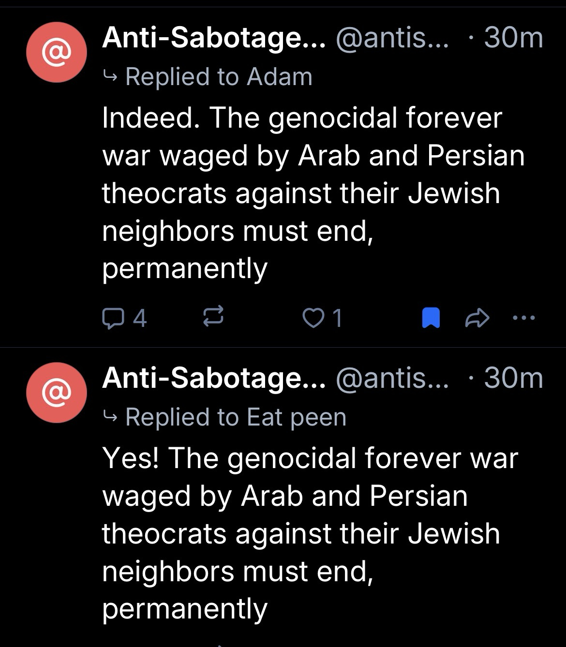Click the 30m timestamp on the first post
Viewport: 566px width, 647px height.
(x=514, y=38)
